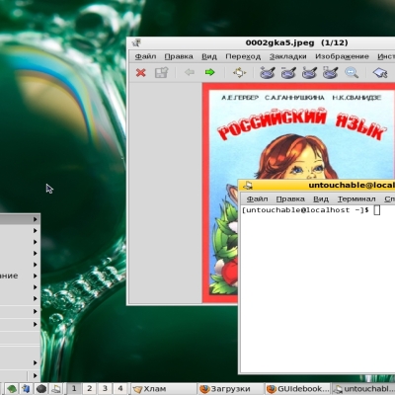Screen dimensions: 395x395
Task: Open Терминал menu in the terminal window
Action: click(356, 198)
